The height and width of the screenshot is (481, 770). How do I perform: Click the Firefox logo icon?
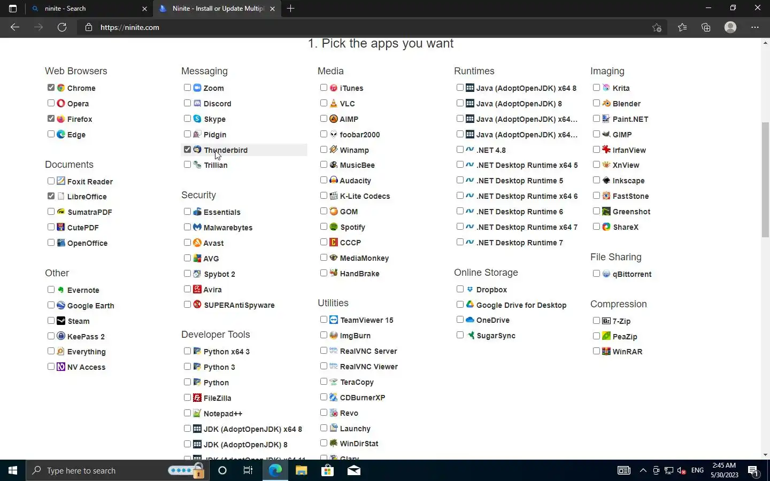(x=61, y=119)
